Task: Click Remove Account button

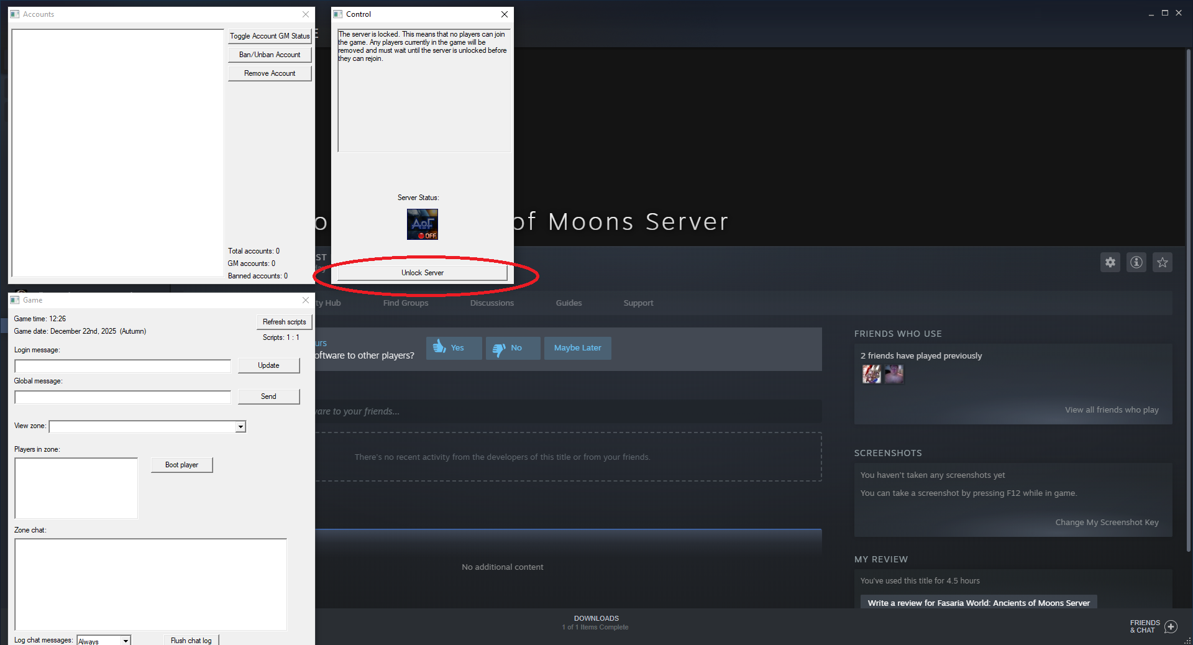Action: tap(270, 73)
